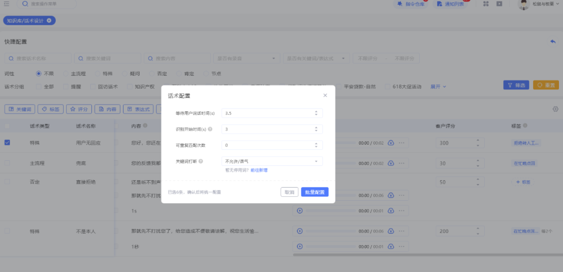Screen dimensions: 563x272
Task: Click the 搜索内容 search field
Action: click(177, 58)
